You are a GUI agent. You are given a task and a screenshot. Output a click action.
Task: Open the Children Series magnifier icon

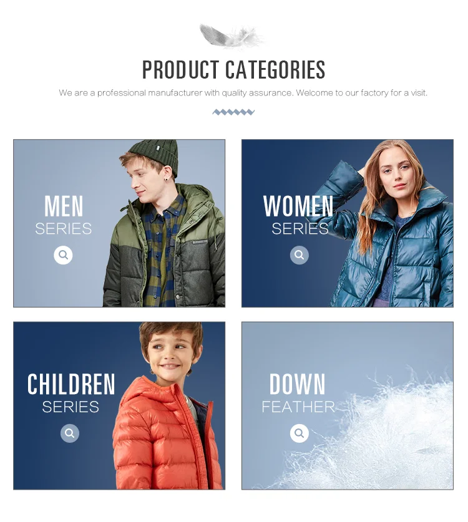pos(70,433)
